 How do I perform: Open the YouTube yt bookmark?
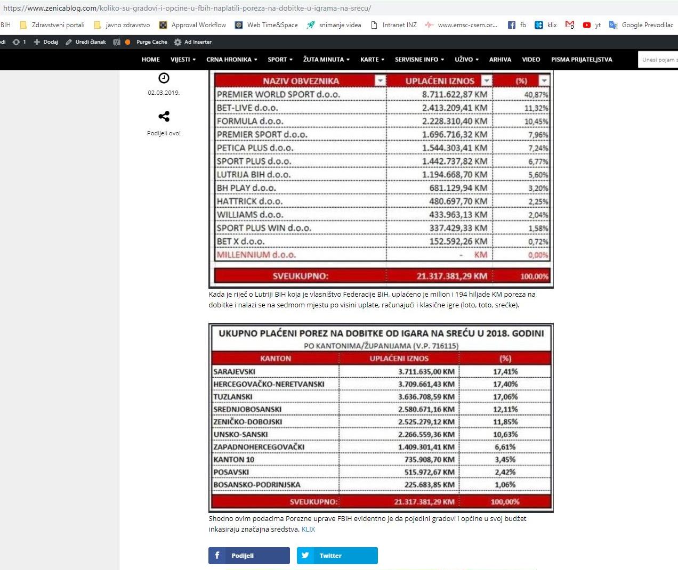pos(592,25)
